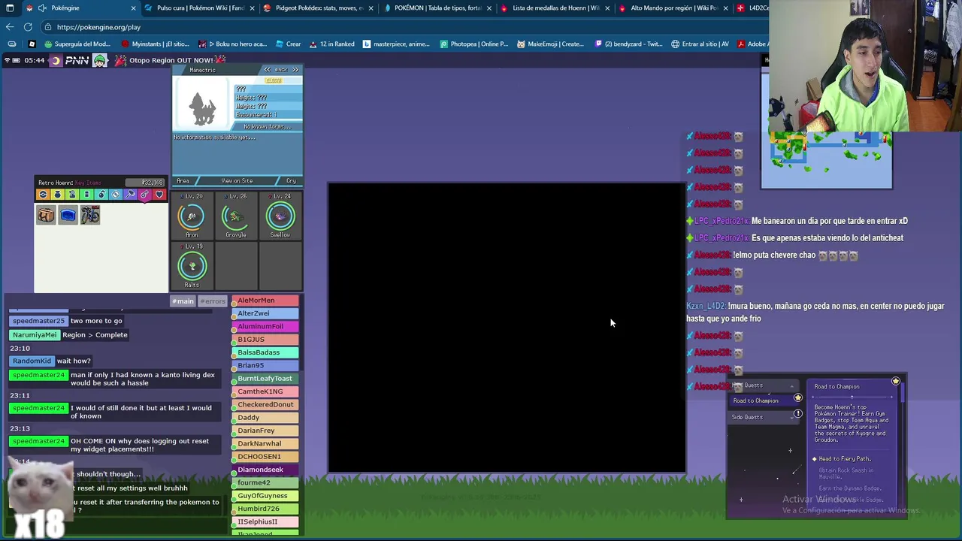
Task: Click user Diamondseek in player list
Action: (265, 470)
